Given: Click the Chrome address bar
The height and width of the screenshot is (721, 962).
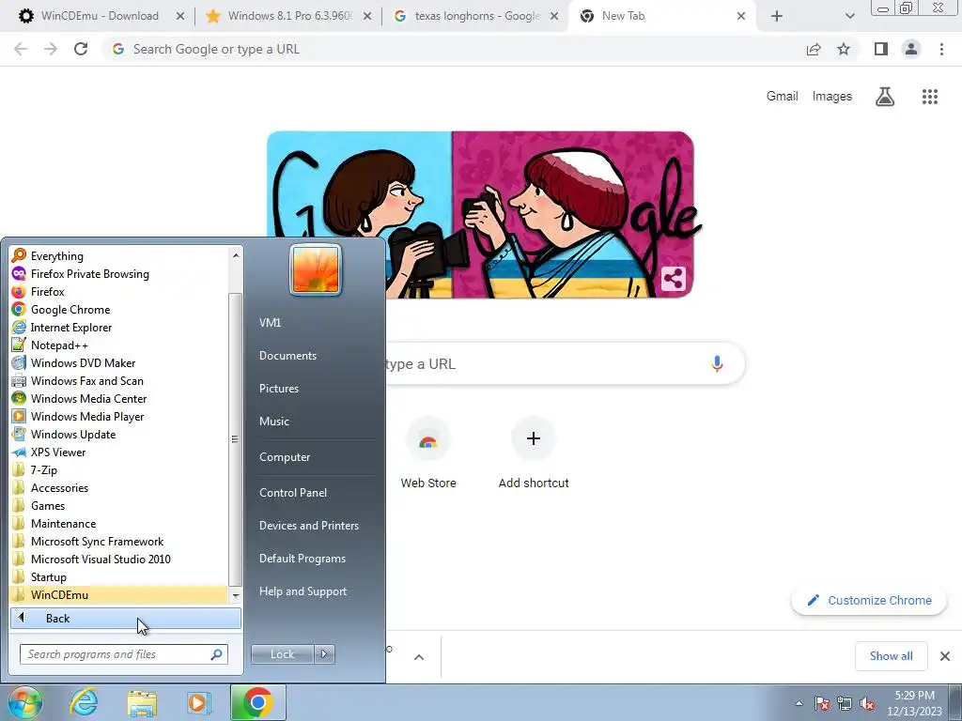Looking at the screenshot, I should pos(454,49).
